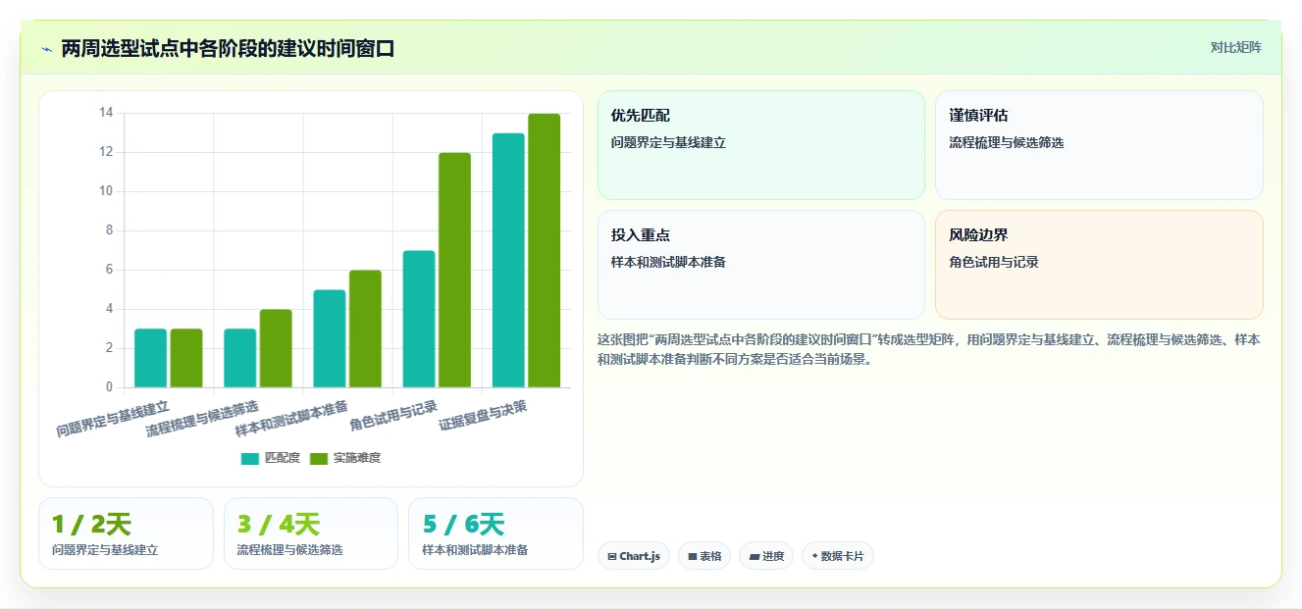The height and width of the screenshot is (609, 1302).
Task: Click the y-axis value 10
Action: [x=106, y=191]
